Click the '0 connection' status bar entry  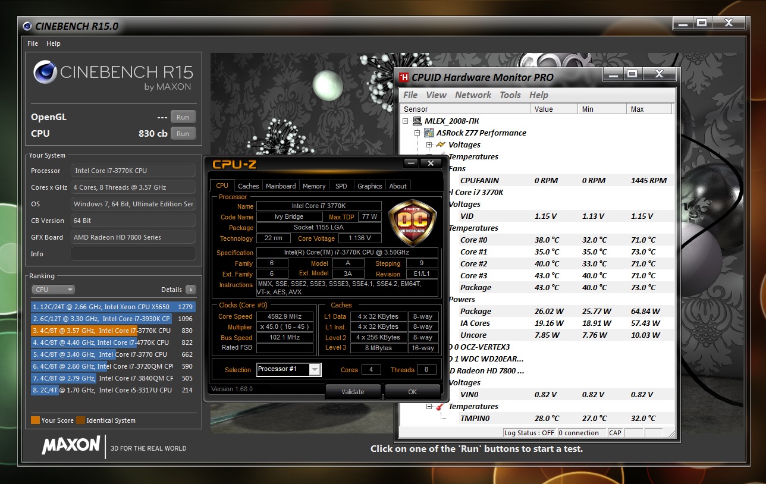[x=582, y=433]
